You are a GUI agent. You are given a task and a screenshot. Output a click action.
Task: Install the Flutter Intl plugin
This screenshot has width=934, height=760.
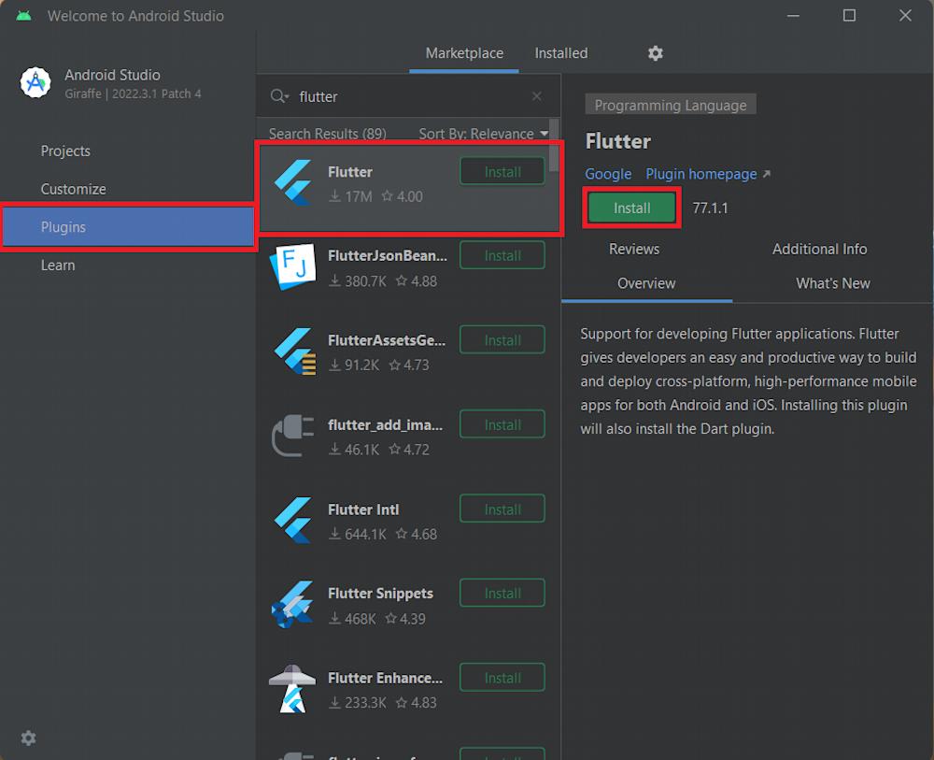(502, 509)
